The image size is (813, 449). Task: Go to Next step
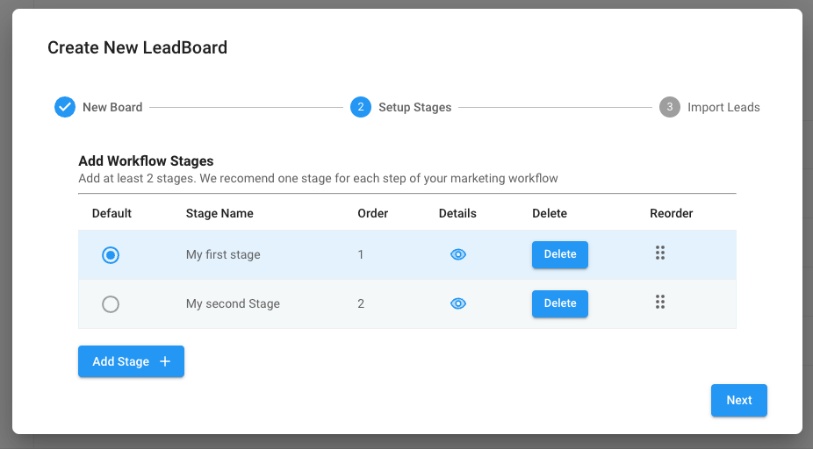coord(739,400)
